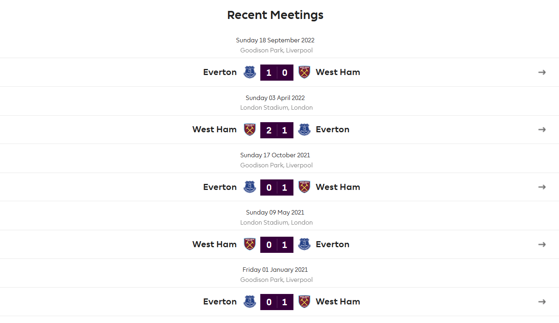Click West Ham crest in 09 May 2021 match

[x=250, y=244]
